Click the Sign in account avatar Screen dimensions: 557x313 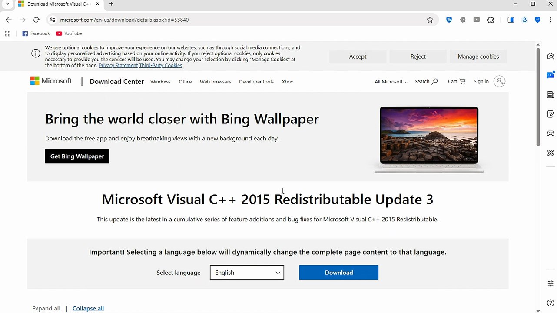500,81
